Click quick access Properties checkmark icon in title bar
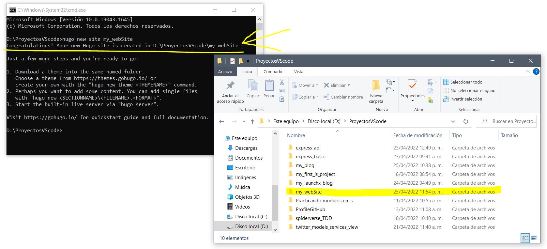This screenshot has height=249, width=547. pos(233,61)
